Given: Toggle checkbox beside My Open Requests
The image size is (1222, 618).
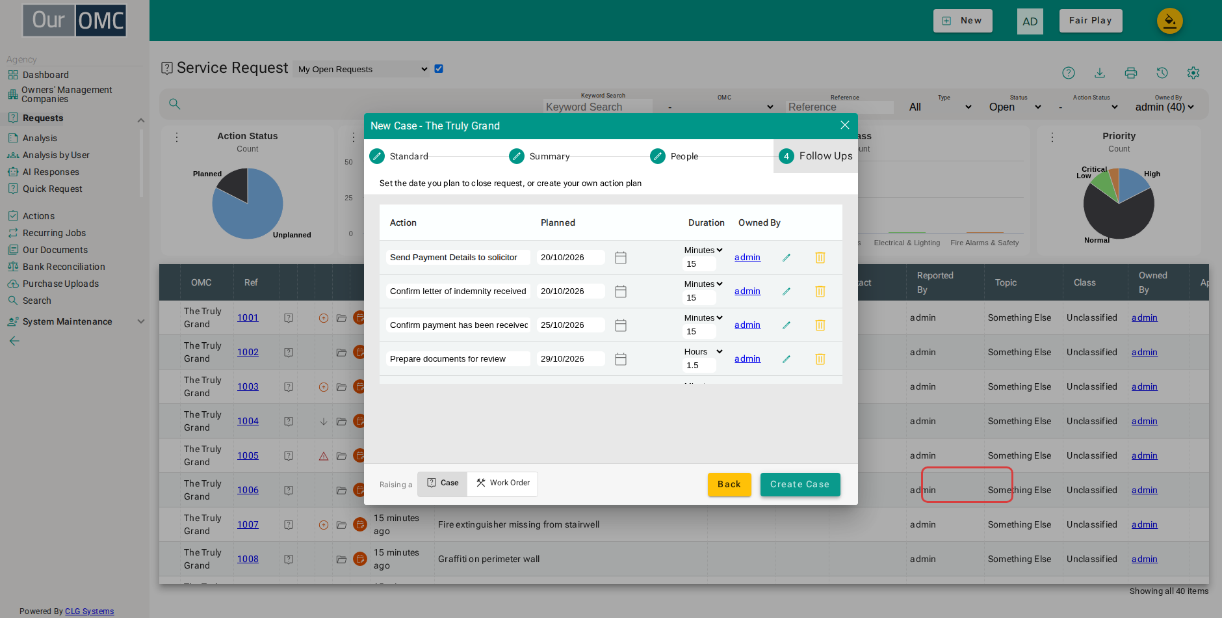Looking at the screenshot, I should (439, 68).
